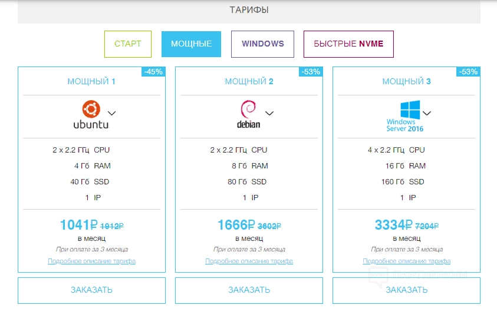Switch to the WINDOWS tariff tab
The height and width of the screenshot is (318, 497).
(x=262, y=44)
